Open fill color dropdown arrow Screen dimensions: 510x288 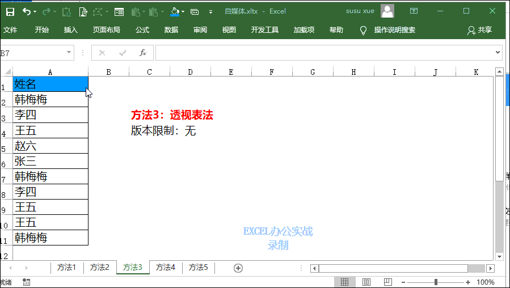click(183, 12)
